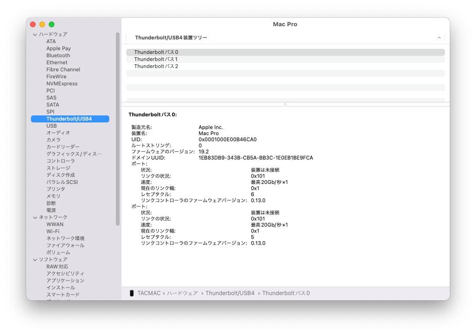Select Wi-Fi under ネットワーク
Image resolution: width=476 pixels, height=335 pixels.
coord(53,231)
